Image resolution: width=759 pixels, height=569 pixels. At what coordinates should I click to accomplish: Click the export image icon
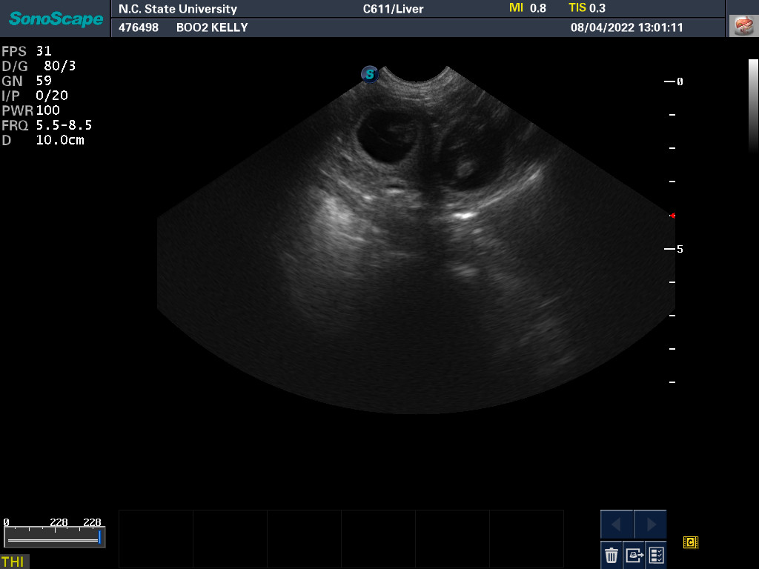634,554
